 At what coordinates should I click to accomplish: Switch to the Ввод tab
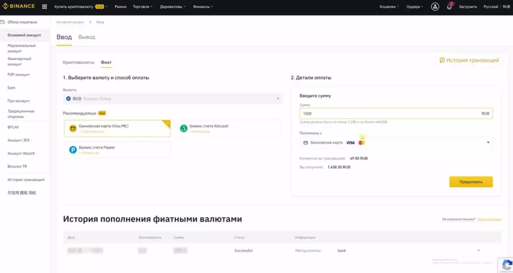click(x=64, y=37)
